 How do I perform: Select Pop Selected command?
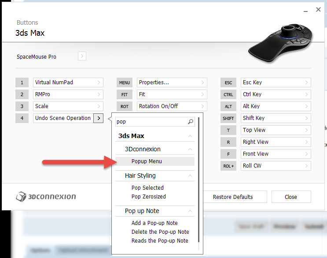pos(155,187)
